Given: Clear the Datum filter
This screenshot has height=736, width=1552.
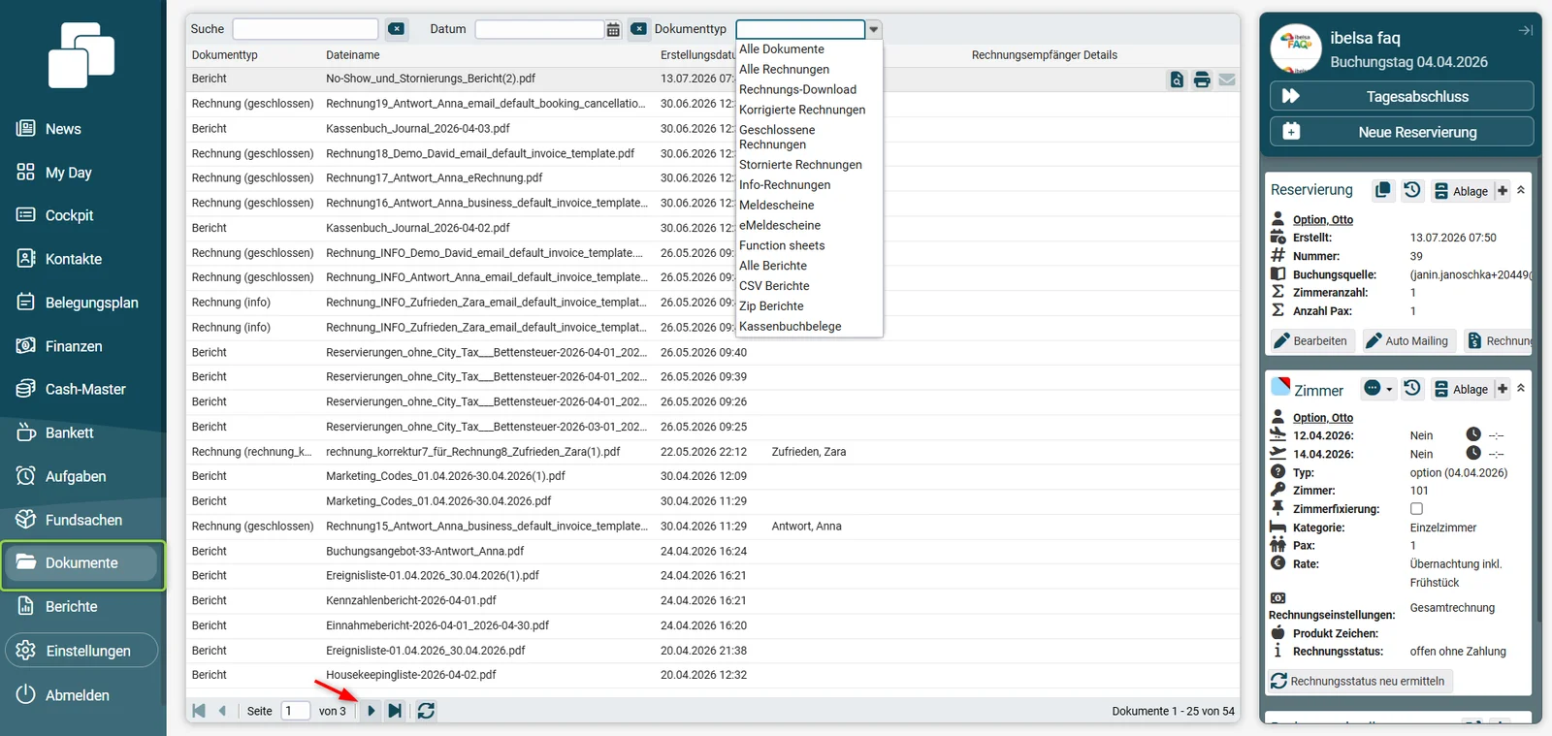Looking at the screenshot, I should pyautogui.click(x=638, y=29).
